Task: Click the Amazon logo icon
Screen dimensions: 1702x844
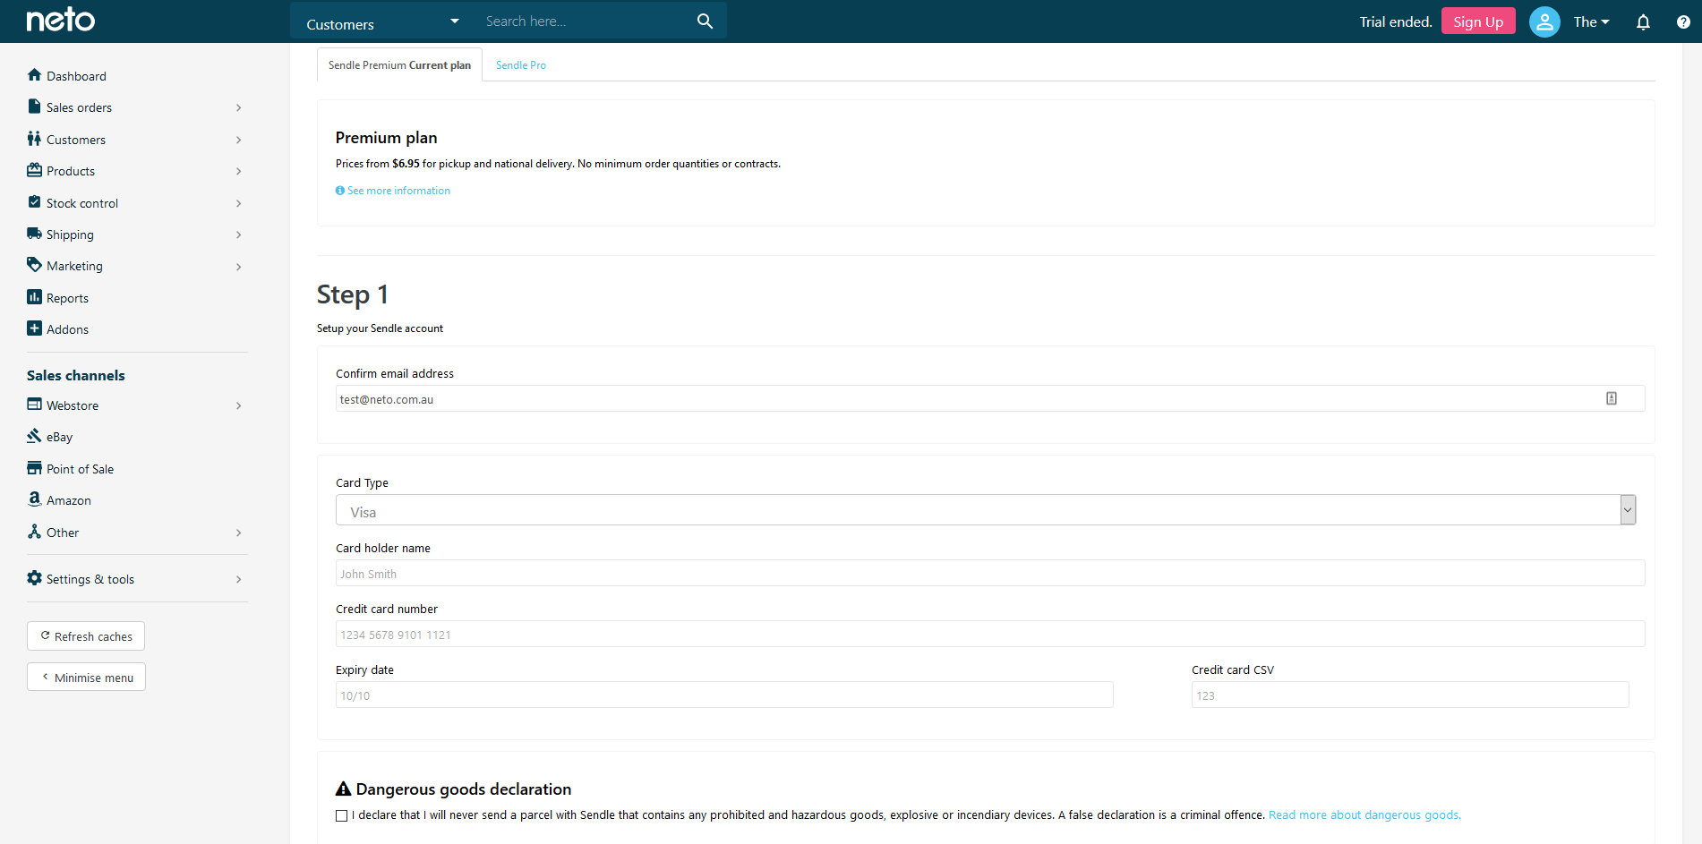Action: pyautogui.click(x=34, y=499)
